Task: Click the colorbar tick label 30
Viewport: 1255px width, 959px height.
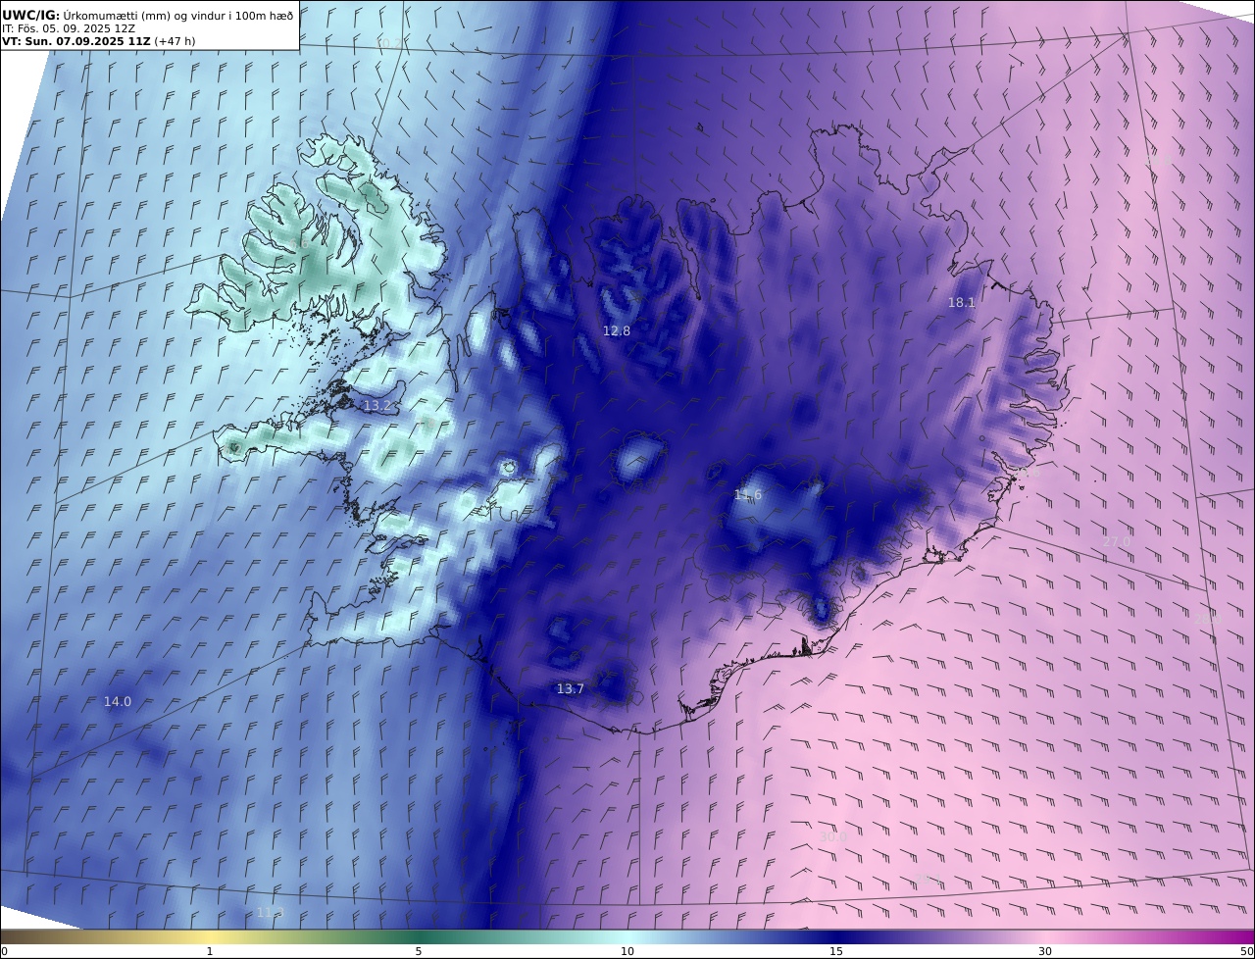Action: coord(1045,951)
